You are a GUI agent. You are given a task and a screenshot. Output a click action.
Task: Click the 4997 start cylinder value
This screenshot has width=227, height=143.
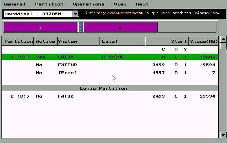159,72
